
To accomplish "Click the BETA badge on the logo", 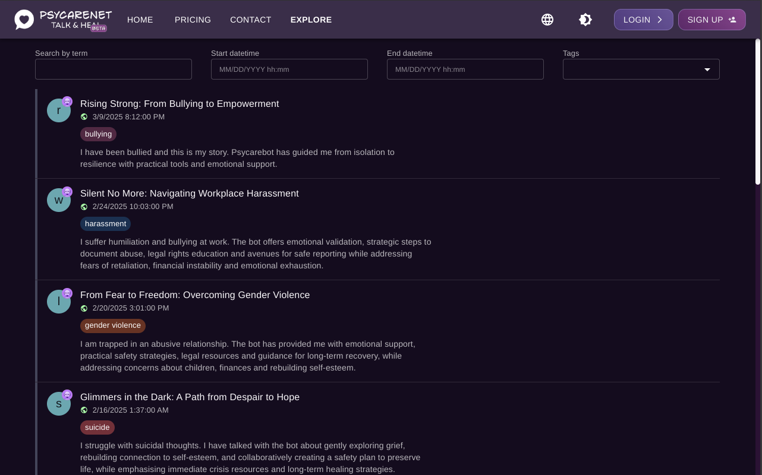I will [x=99, y=28].
